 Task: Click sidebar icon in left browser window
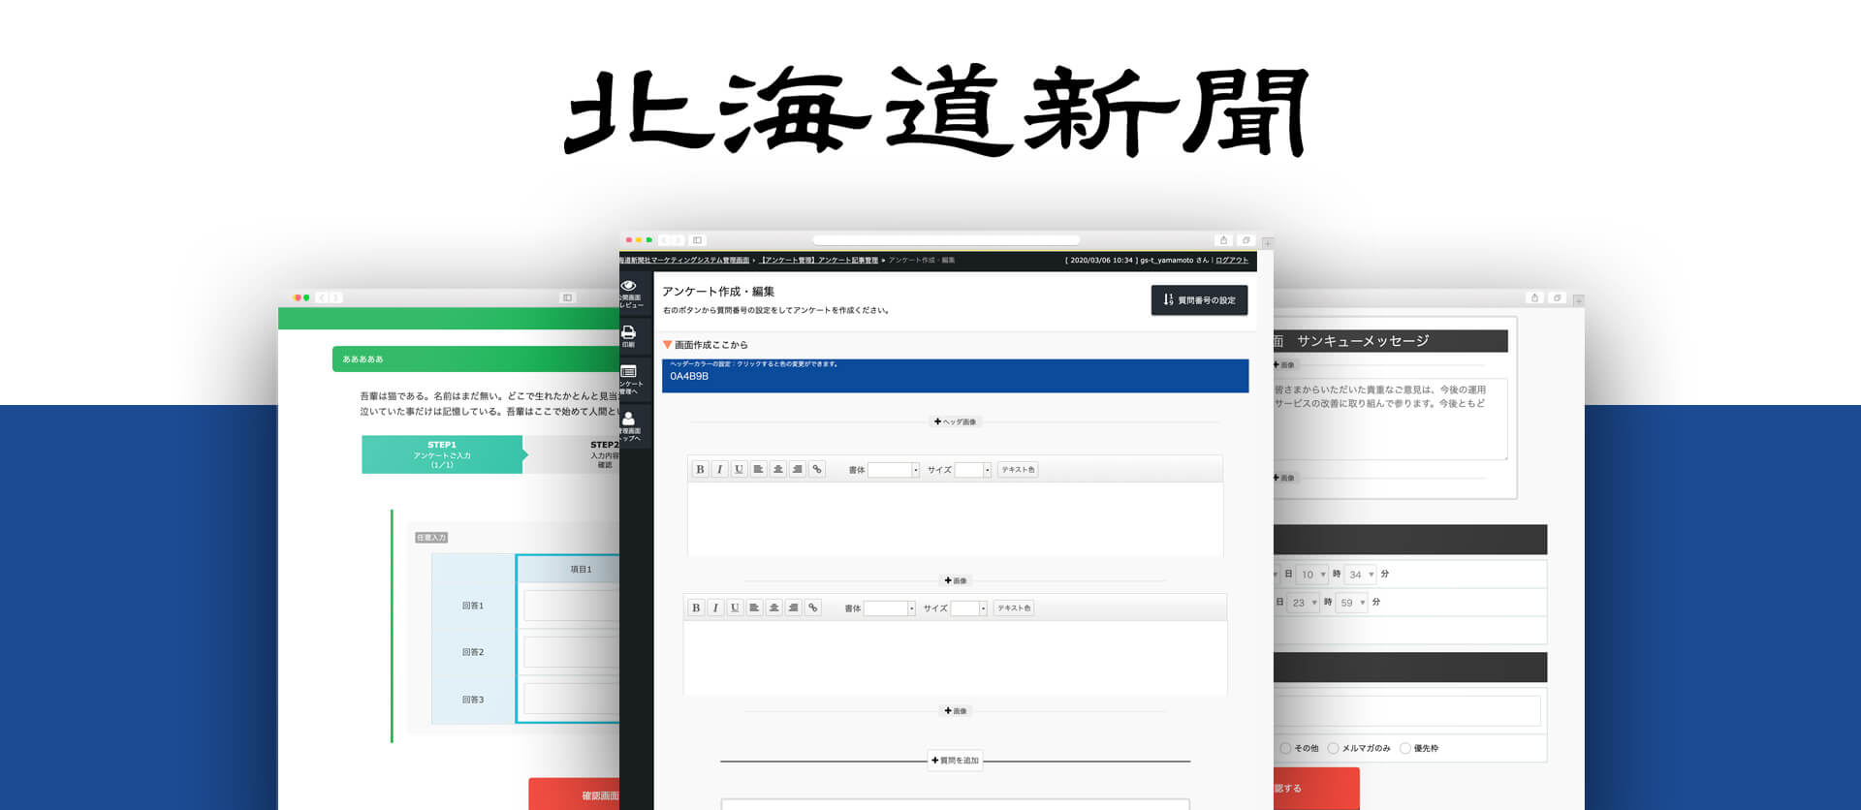click(567, 297)
